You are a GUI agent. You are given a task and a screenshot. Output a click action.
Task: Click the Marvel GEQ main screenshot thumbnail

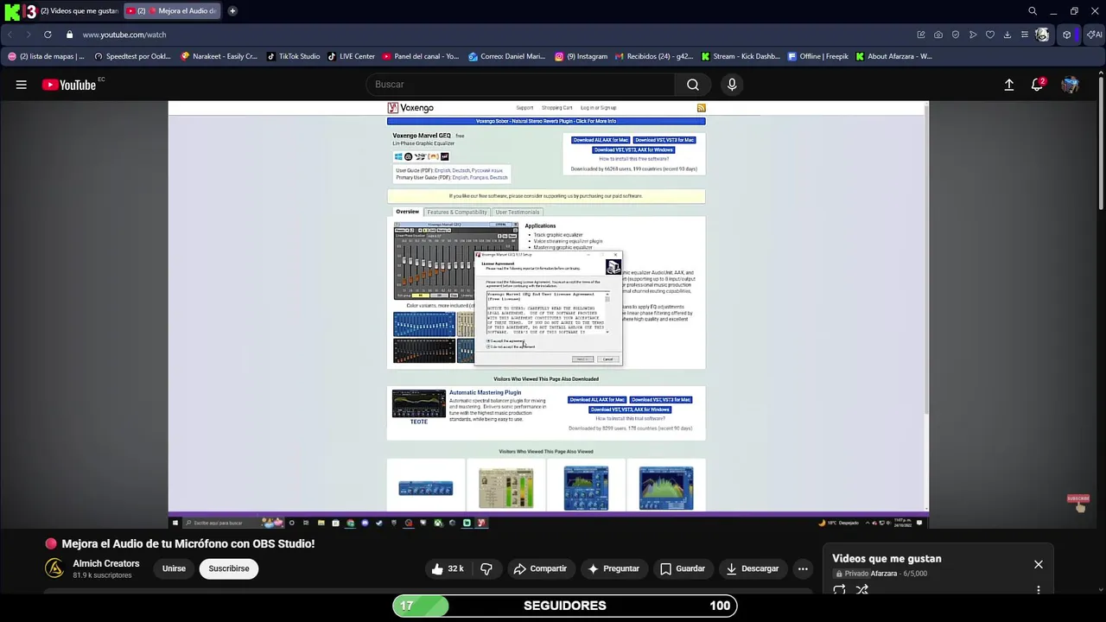[455, 261]
